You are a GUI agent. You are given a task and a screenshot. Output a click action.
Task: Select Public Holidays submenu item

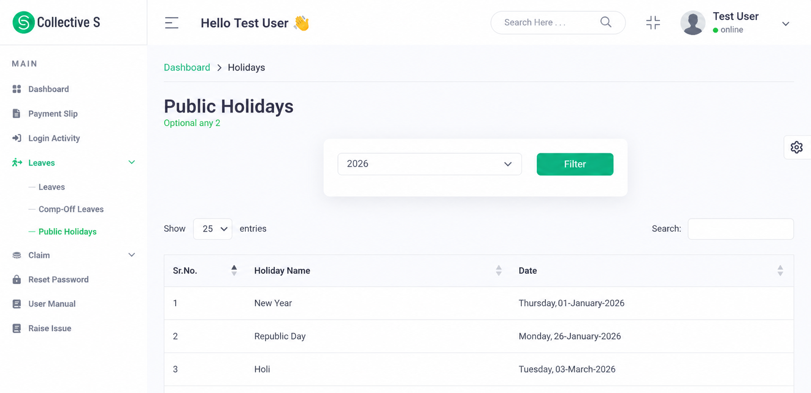click(x=68, y=231)
